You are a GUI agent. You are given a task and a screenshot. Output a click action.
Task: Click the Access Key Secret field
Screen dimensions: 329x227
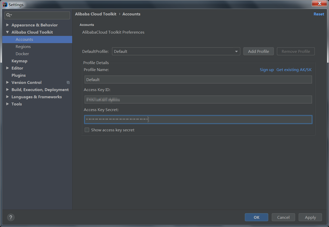click(x=198, y=120)
